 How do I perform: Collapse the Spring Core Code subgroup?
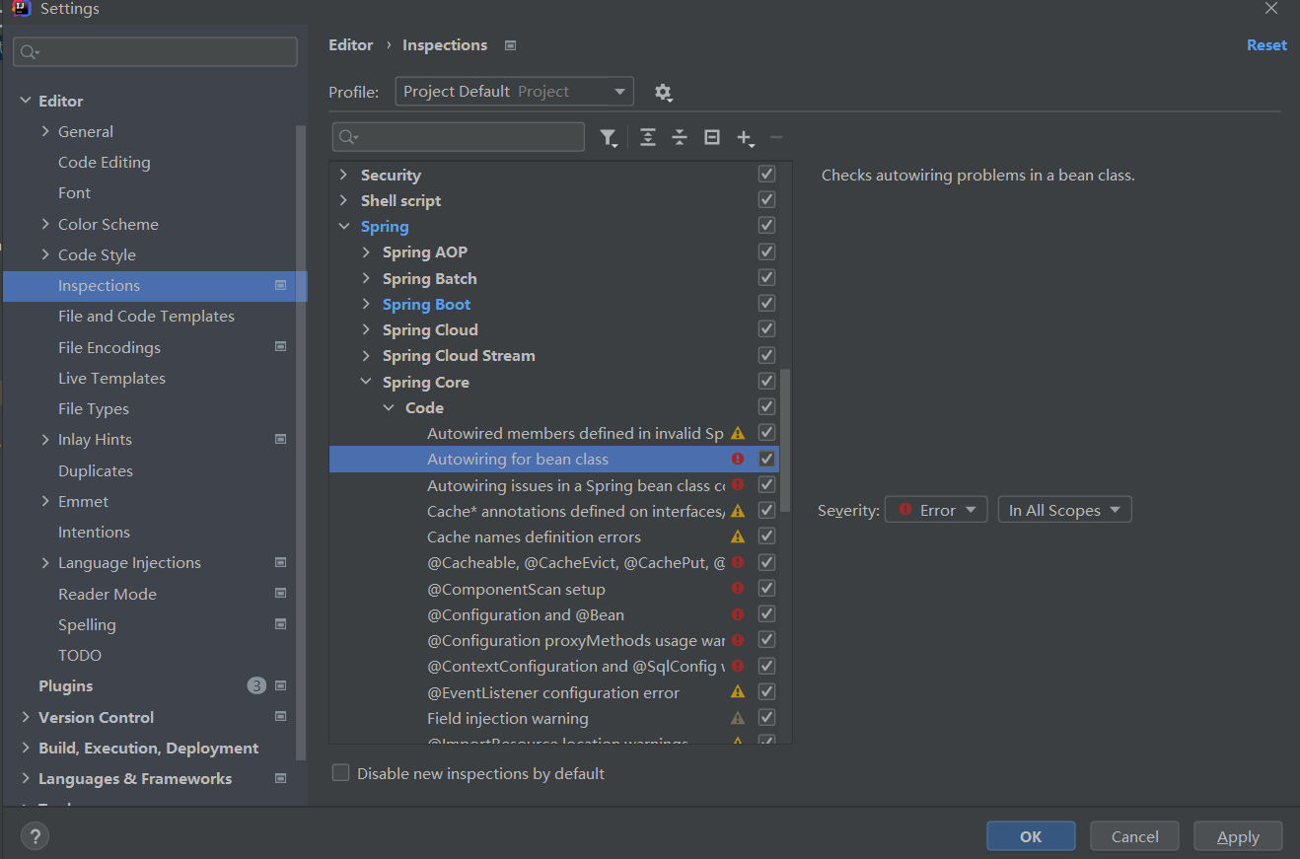pyautogui.click(x=389, y=407)
